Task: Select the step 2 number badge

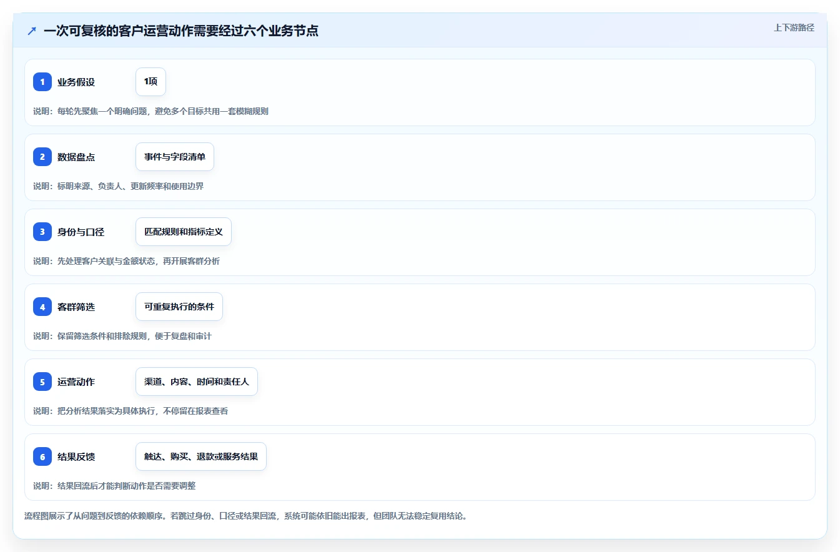Action: (x=42, y=157)
